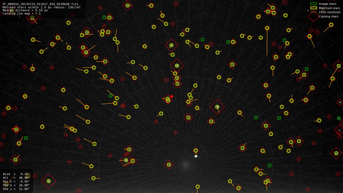Click the green Image stars legend square

[314, 4]
